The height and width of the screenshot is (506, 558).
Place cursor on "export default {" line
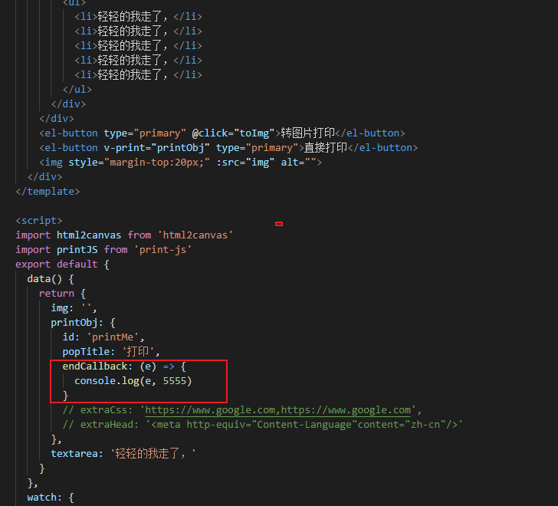pyautogui.click(x=62, y=264)
